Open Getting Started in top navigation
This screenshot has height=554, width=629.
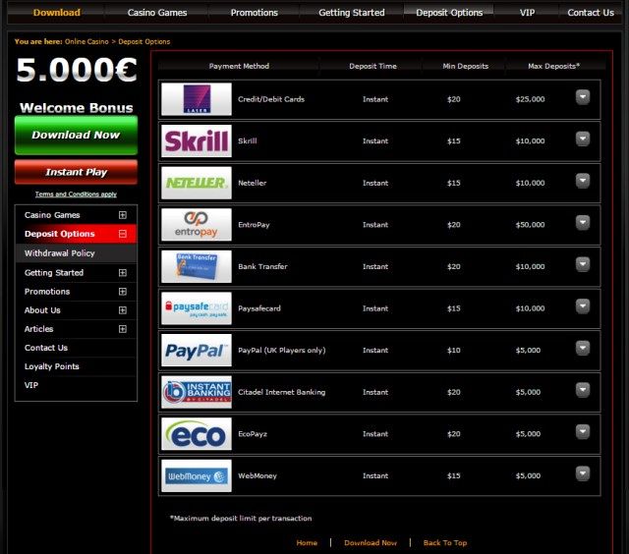coord(352,13)
